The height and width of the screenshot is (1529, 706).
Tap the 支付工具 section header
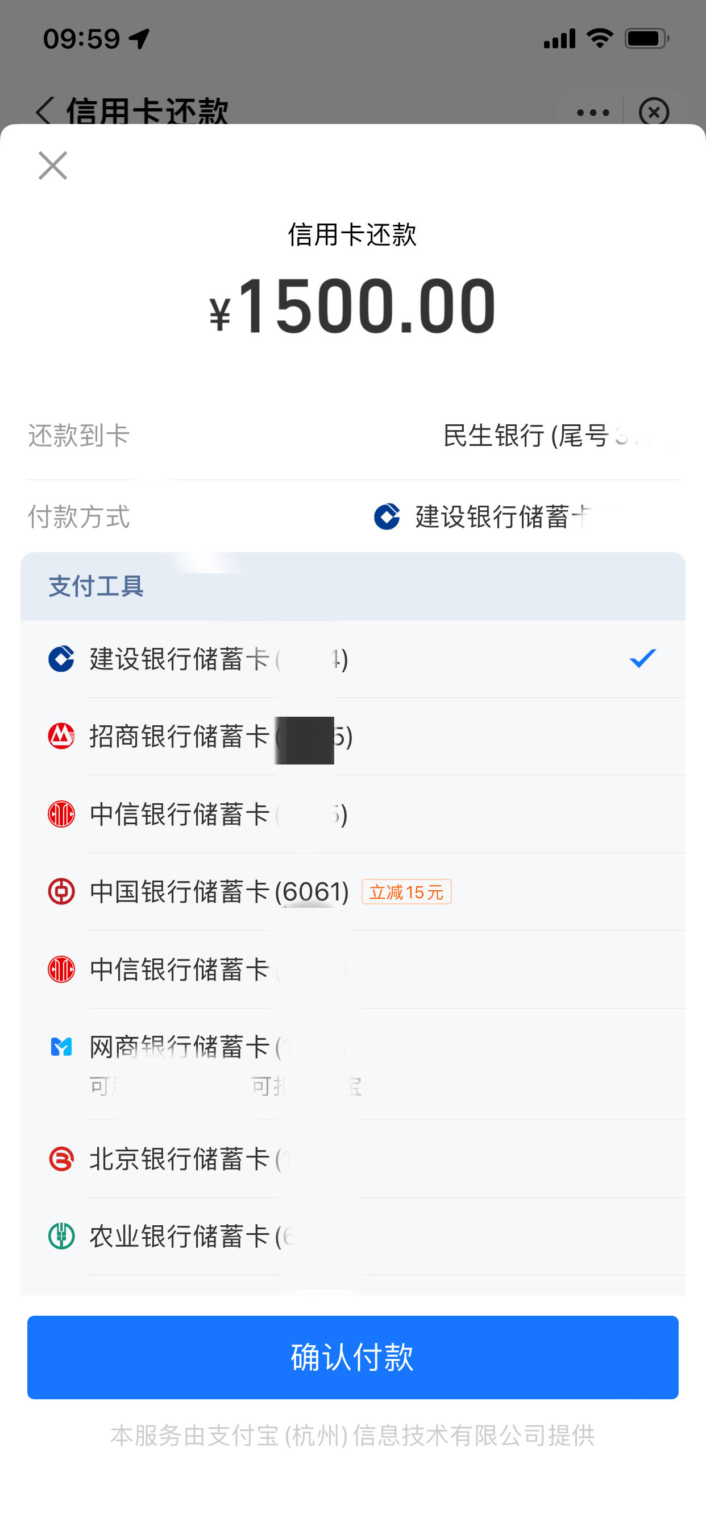click(x=353, y=586)
